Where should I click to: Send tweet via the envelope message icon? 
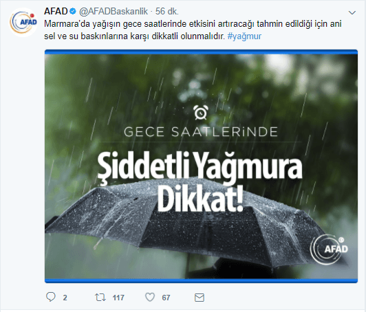[200, 298]
